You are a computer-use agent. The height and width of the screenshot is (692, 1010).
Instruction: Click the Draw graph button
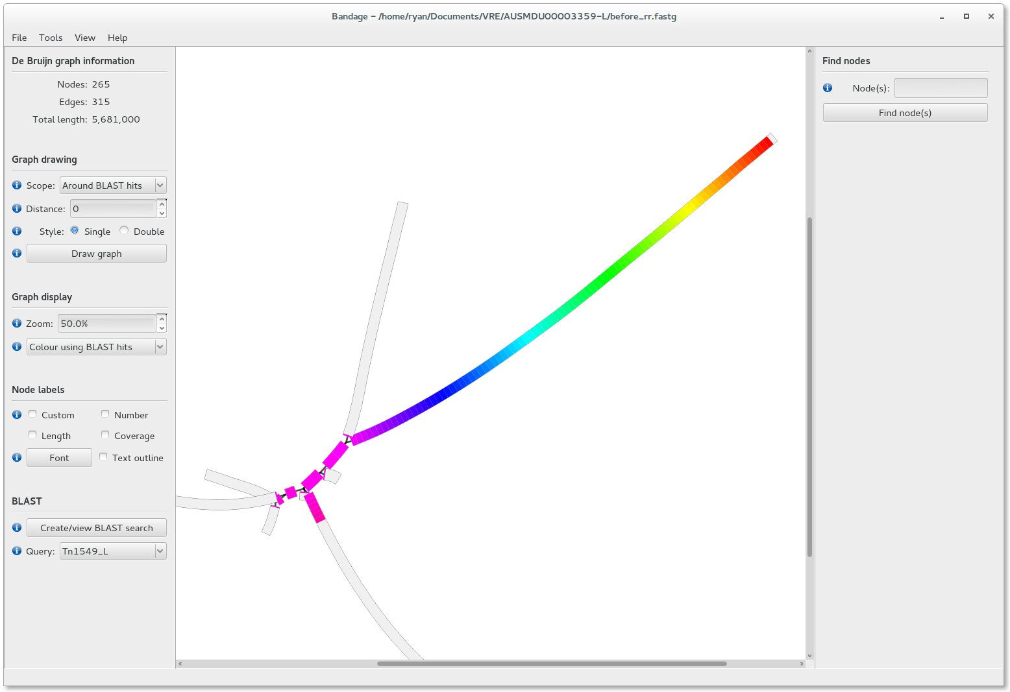click(97, 254)
